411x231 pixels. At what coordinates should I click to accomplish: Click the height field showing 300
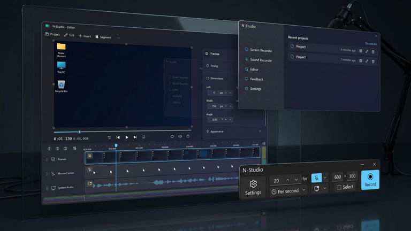click(x=352, y=176)
